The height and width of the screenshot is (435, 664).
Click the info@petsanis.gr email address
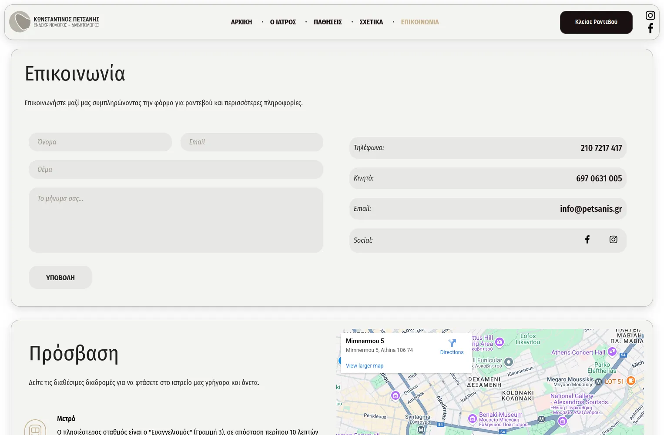click(x=590, y=209)
